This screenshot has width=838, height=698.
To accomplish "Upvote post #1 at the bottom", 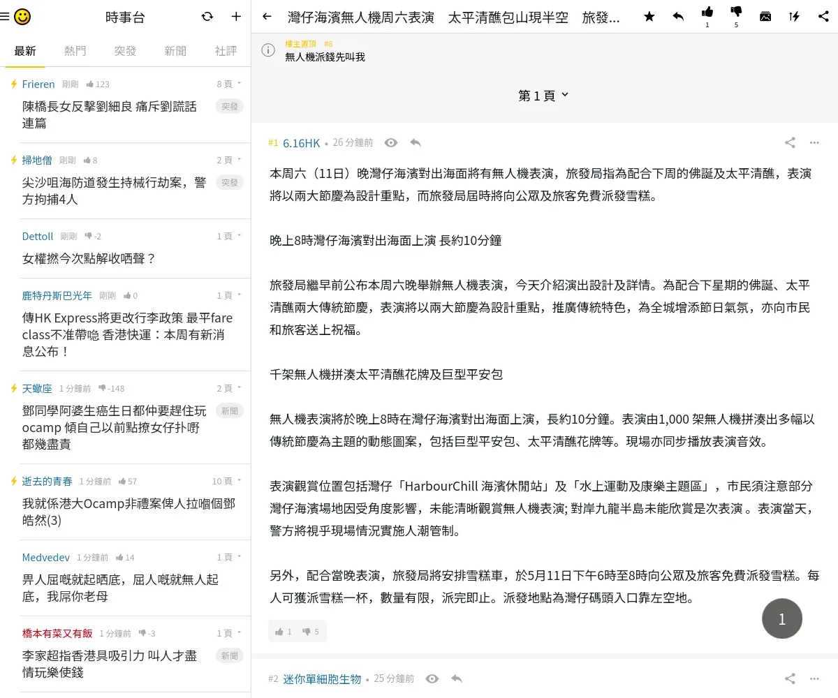I will 284,632.
